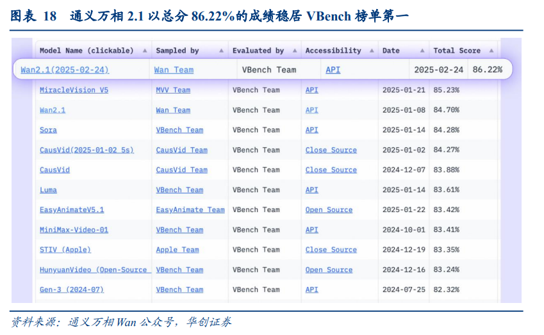The image size is (544, 335).
Task: Select date 2025-01-22 cell
Action: [404, 210]
